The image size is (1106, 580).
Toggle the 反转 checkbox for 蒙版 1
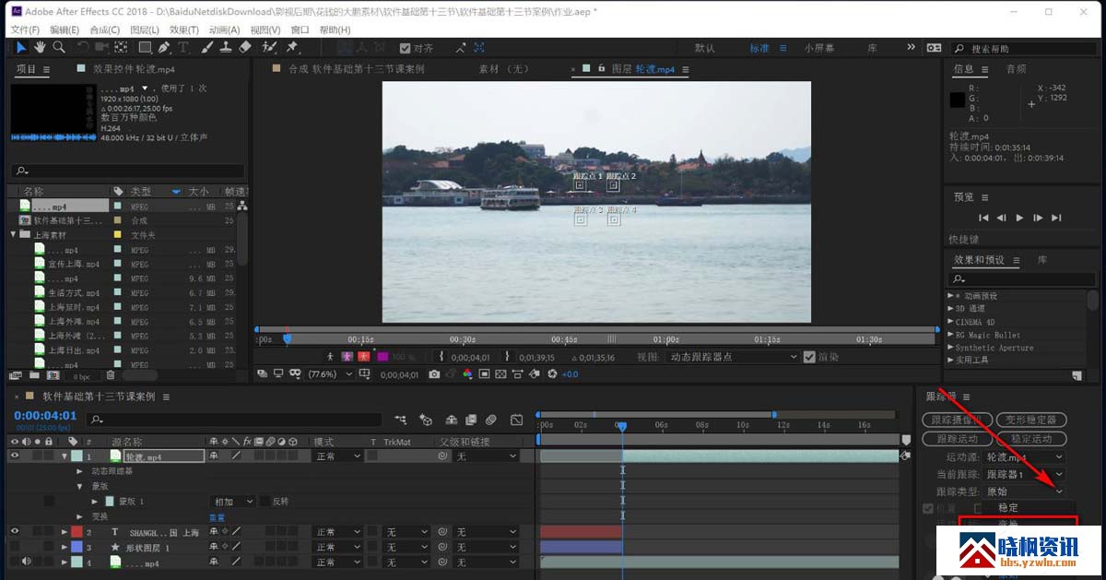(x=265, y=502)
